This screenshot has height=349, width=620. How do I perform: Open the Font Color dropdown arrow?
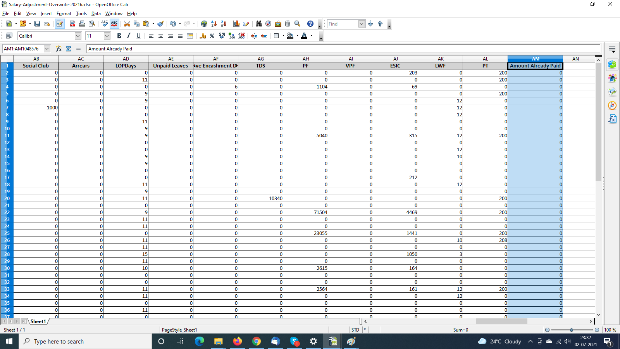click(311, 36)
